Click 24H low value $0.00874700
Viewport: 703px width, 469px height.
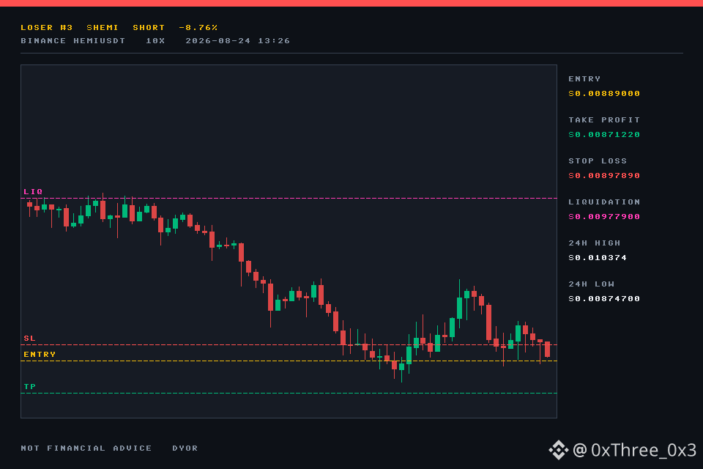coord(604,299)
